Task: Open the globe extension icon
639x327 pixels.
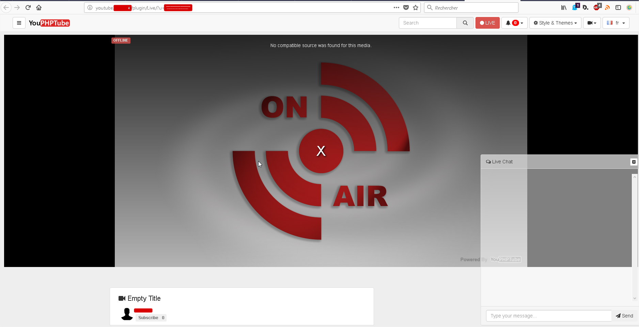Action: click(x=629, y=8)
